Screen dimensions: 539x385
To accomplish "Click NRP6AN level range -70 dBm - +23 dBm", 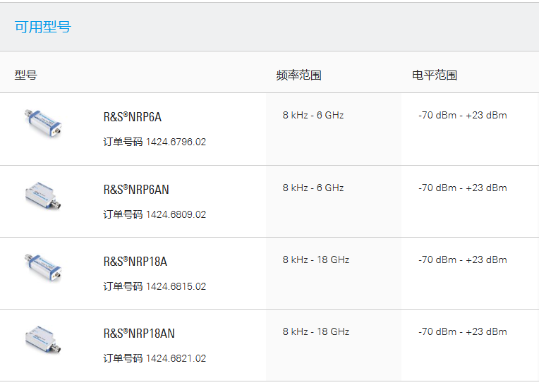I will (x=463, y=188).
